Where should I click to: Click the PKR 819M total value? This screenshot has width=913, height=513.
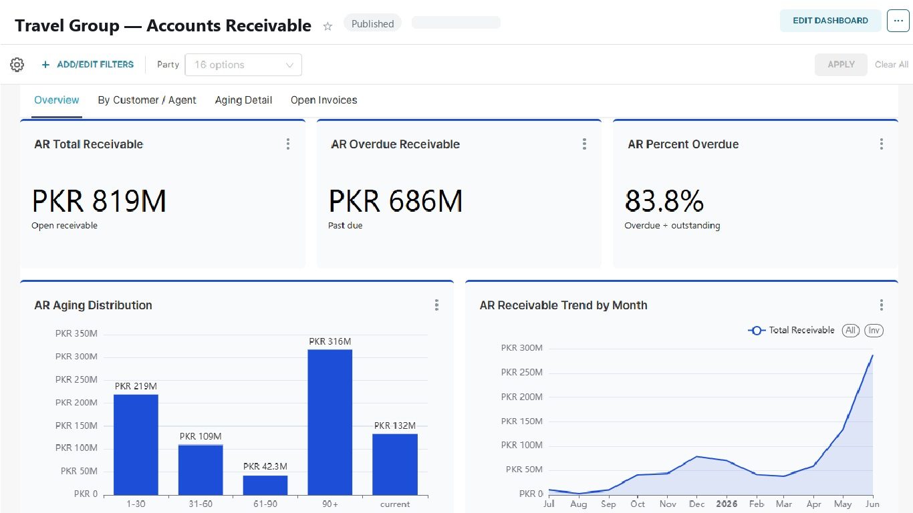click(x=99, y=200)
